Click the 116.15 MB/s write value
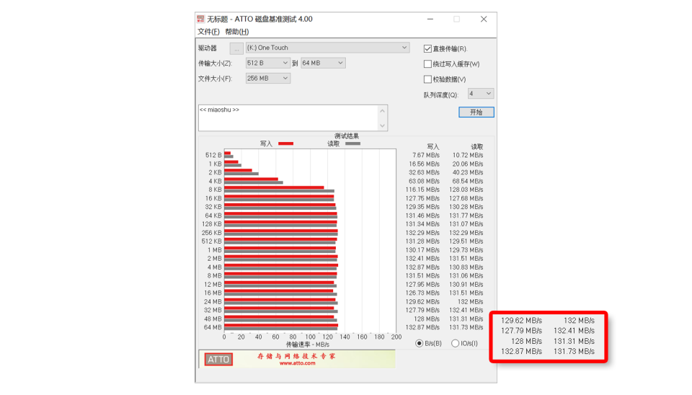 [x=422, y=190]
